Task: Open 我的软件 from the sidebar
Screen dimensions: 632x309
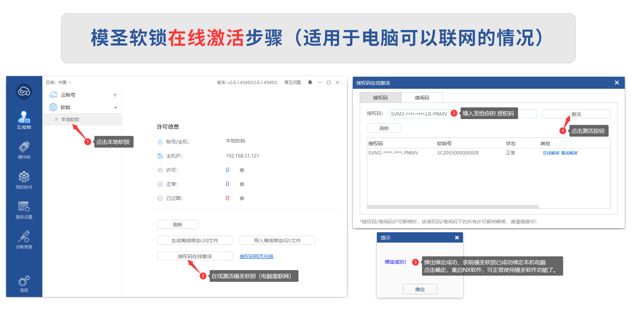Action: tap(24, 180)
